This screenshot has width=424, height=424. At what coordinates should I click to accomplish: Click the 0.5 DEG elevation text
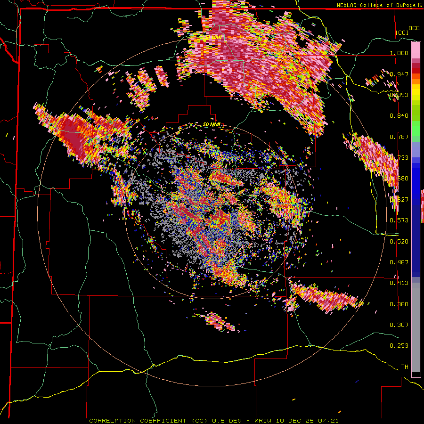[228, 421]
